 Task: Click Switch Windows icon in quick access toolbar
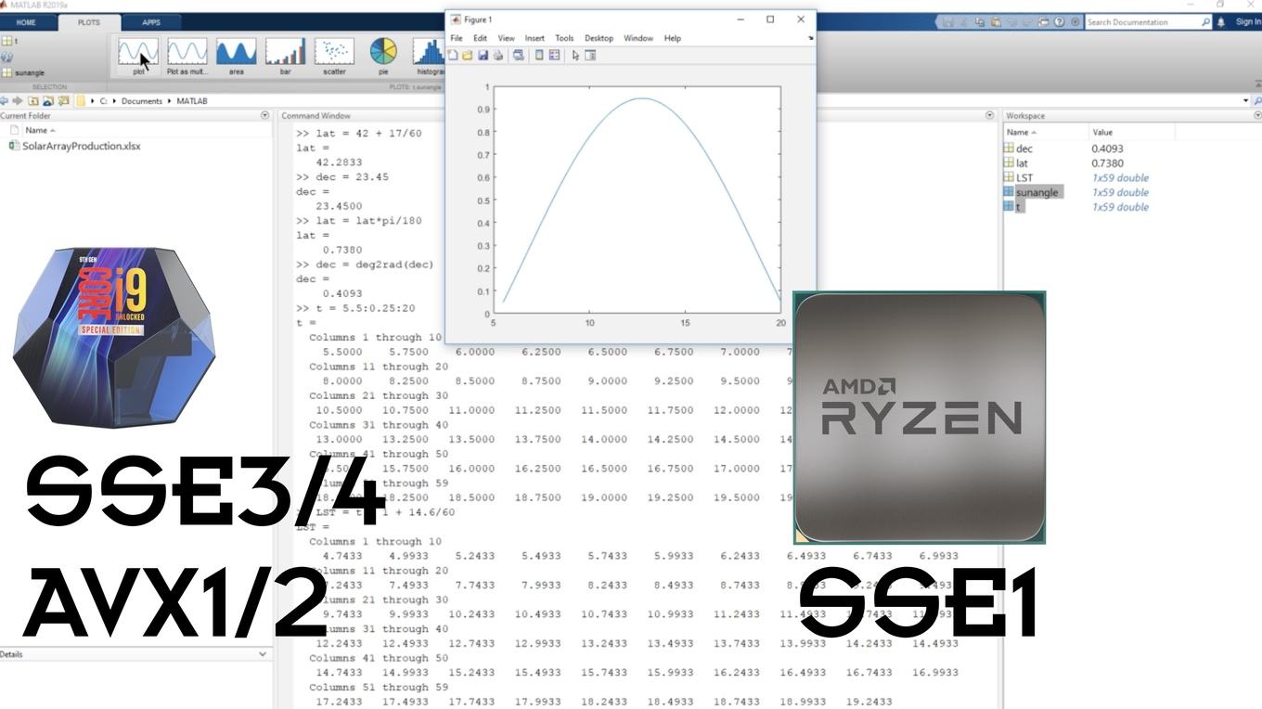coord(1043,22)
